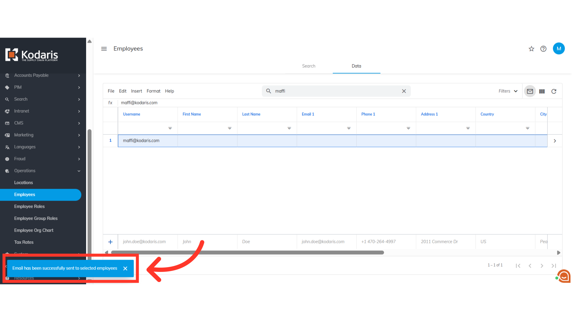The width and height of the screenshot is (572, 322).
Task: Star this page as a favorite
Action: (531, 49)
